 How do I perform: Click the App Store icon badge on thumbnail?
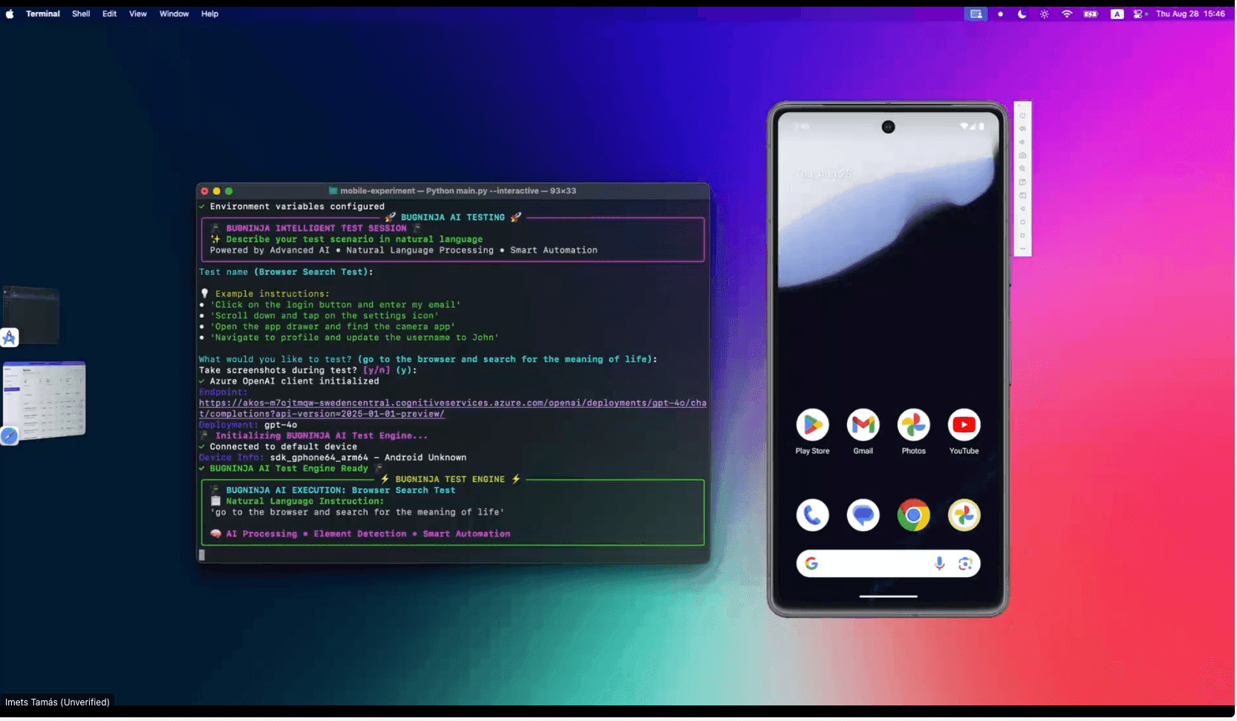(x=10, y=338)
